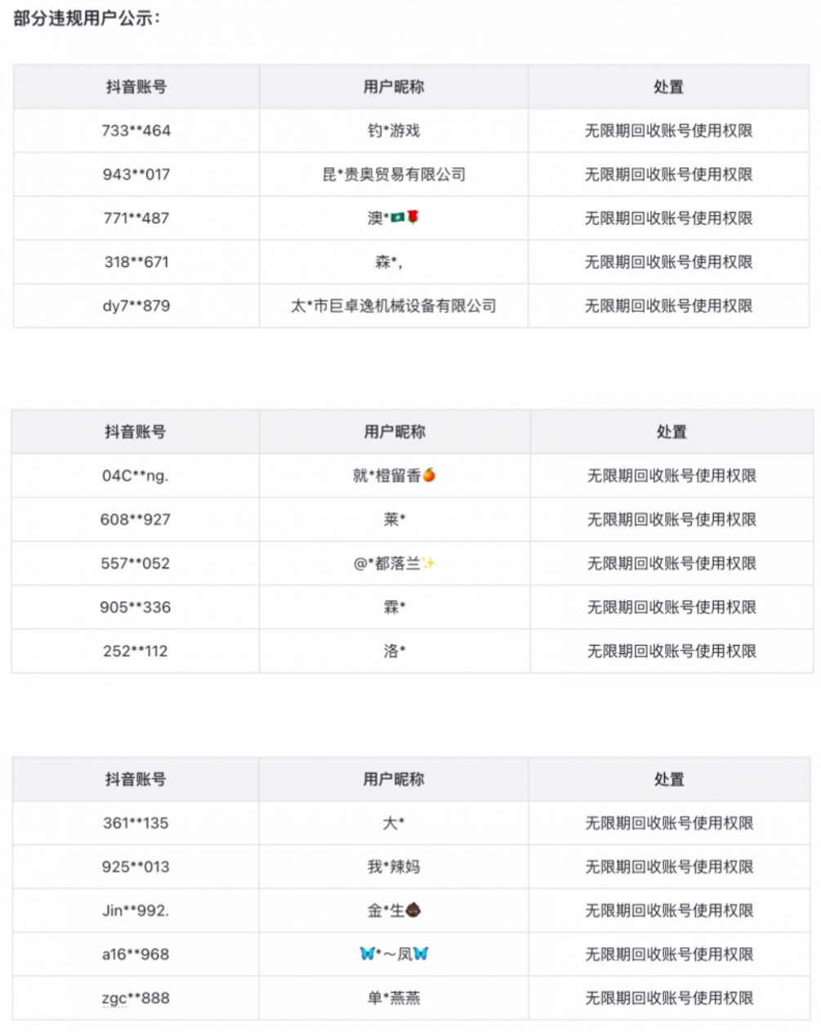Image resolution: width=821 pixels, height=1036 pixels.
Task: Click the left butterfly emoji before *～凤
Action: point(368,954)
